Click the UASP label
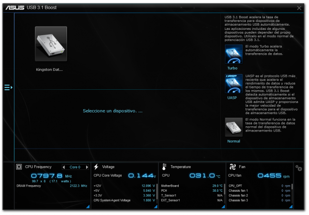 point(232,98)
